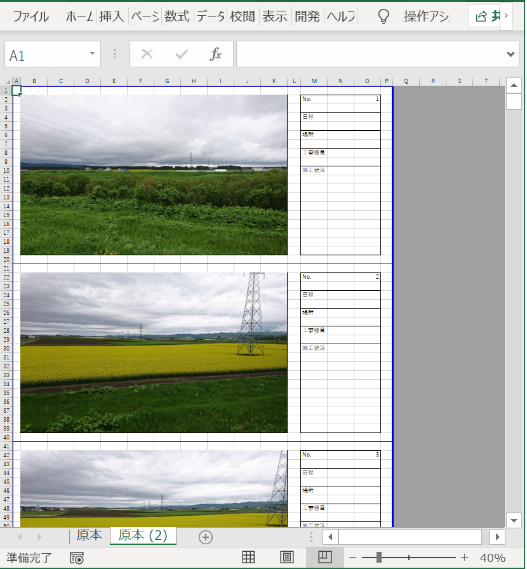Click the Insert Function fx icon

point(216,55)
